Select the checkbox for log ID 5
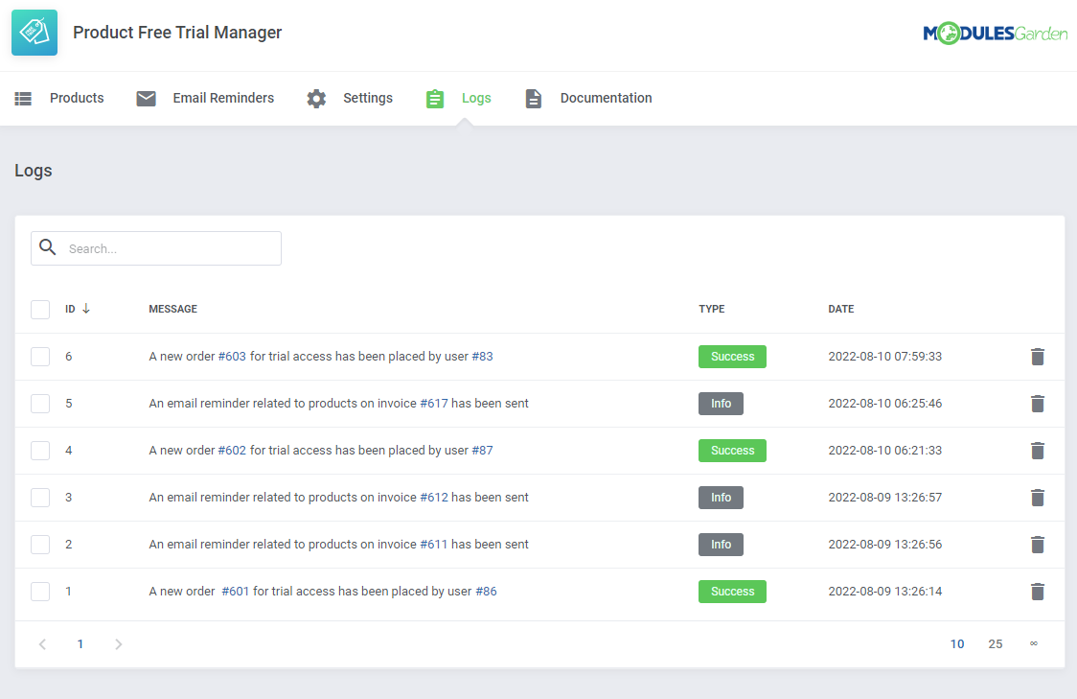This screenshot has height=699, width=1077. point(40,404)
